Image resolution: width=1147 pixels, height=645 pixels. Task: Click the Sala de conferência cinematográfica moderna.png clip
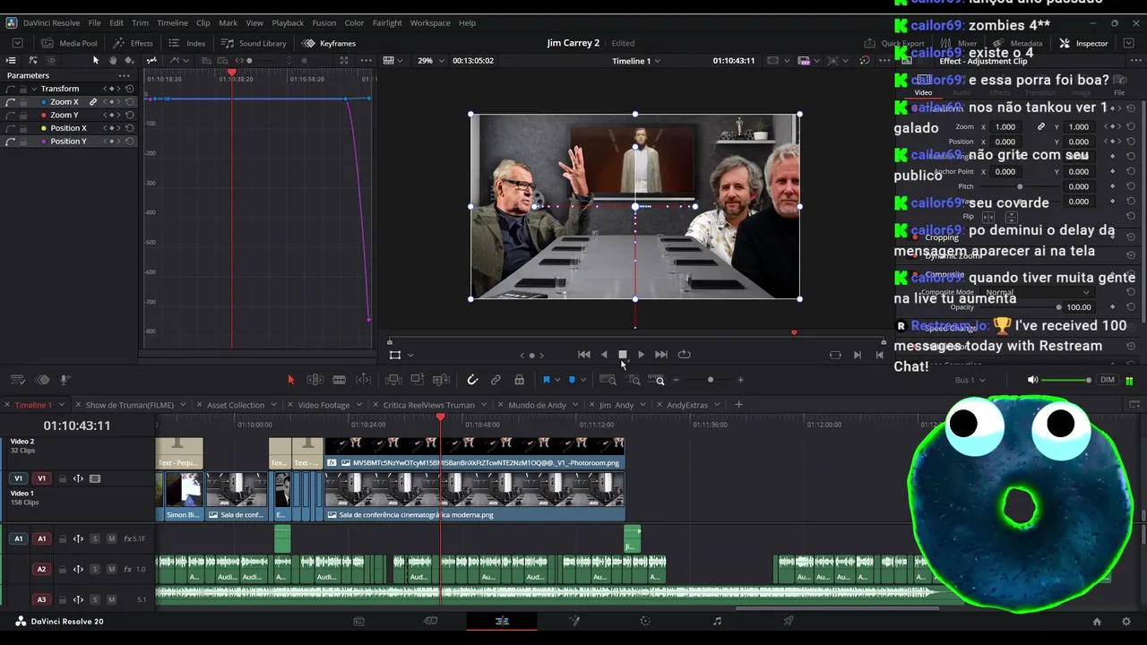coord(475,496)
